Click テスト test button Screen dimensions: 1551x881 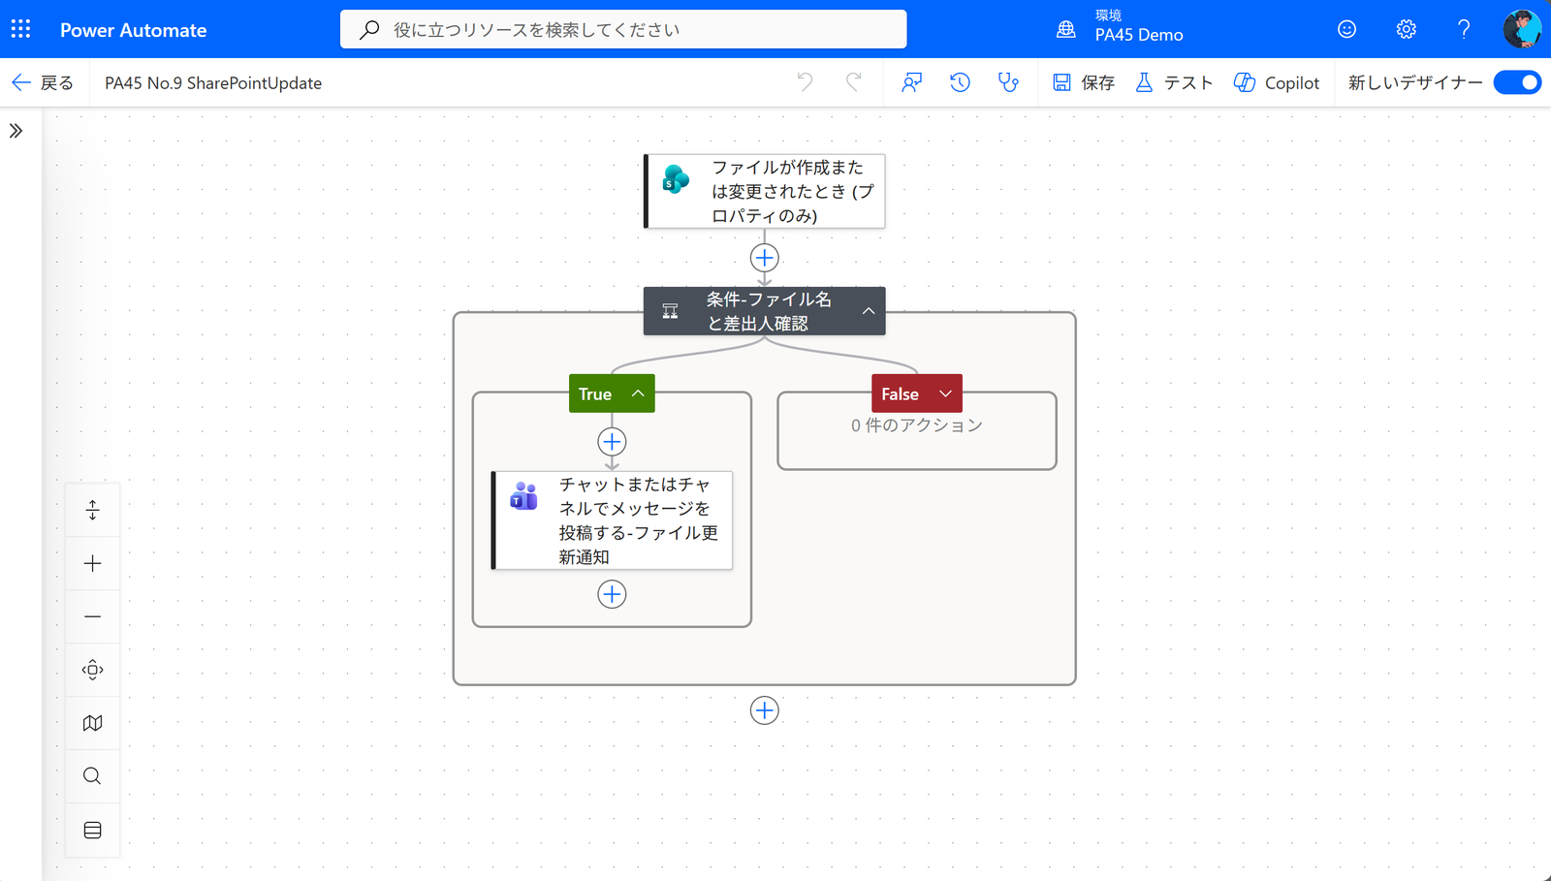click(x=1174, y=82)
